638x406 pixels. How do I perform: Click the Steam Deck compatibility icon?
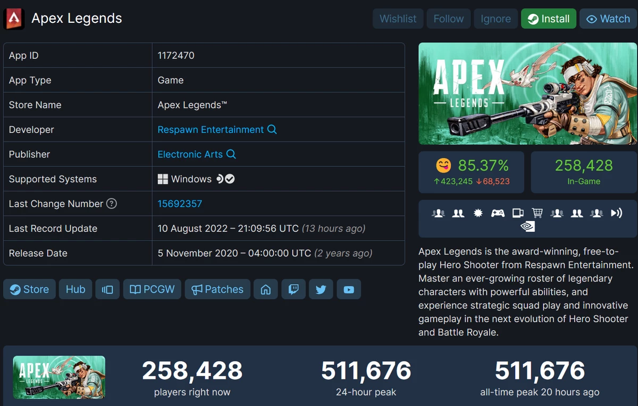point(220,179)
